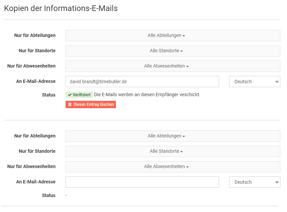
Task: Open the lower entry's Alle Abteilungen dropdown
Action: 173,136
